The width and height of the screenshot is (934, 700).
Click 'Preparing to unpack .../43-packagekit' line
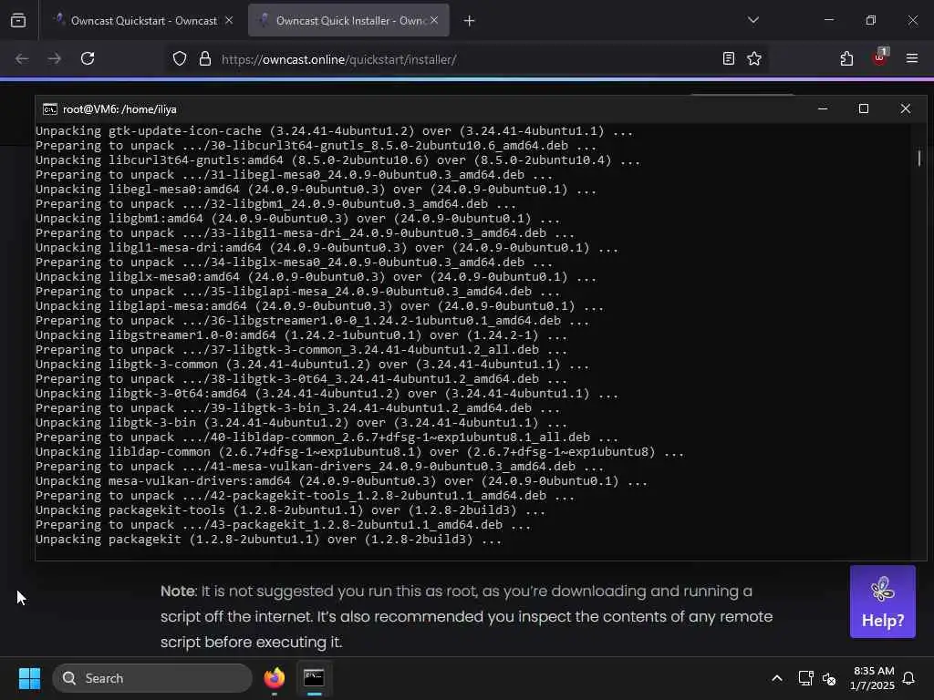pyautogui.click(x=283, y=525)
